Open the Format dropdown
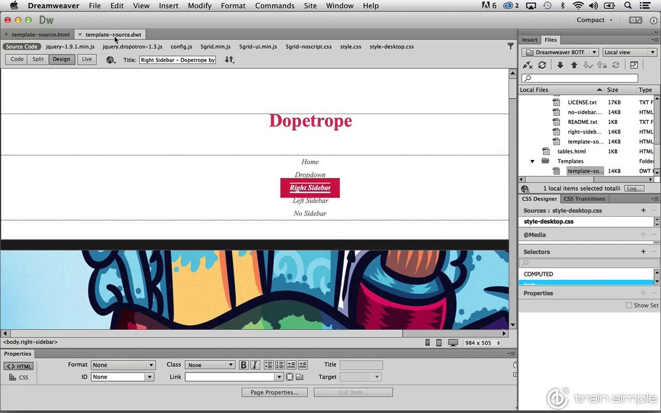 (123, 365)
